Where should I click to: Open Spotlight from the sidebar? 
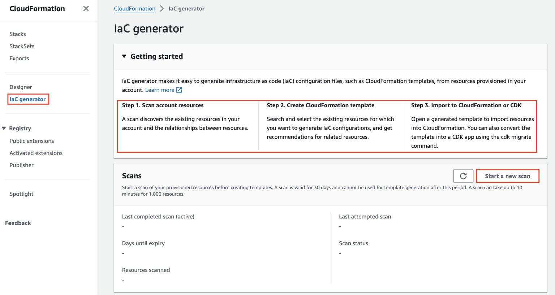pos(21,194)
